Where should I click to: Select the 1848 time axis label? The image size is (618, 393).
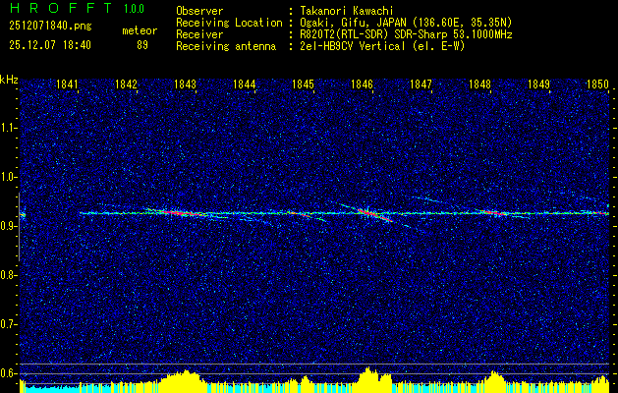point(479,84)
